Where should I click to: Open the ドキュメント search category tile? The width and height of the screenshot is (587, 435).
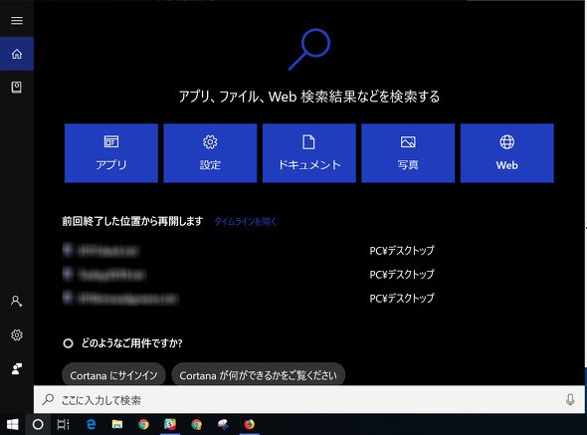pyautogui.click(x=309, y=153)
